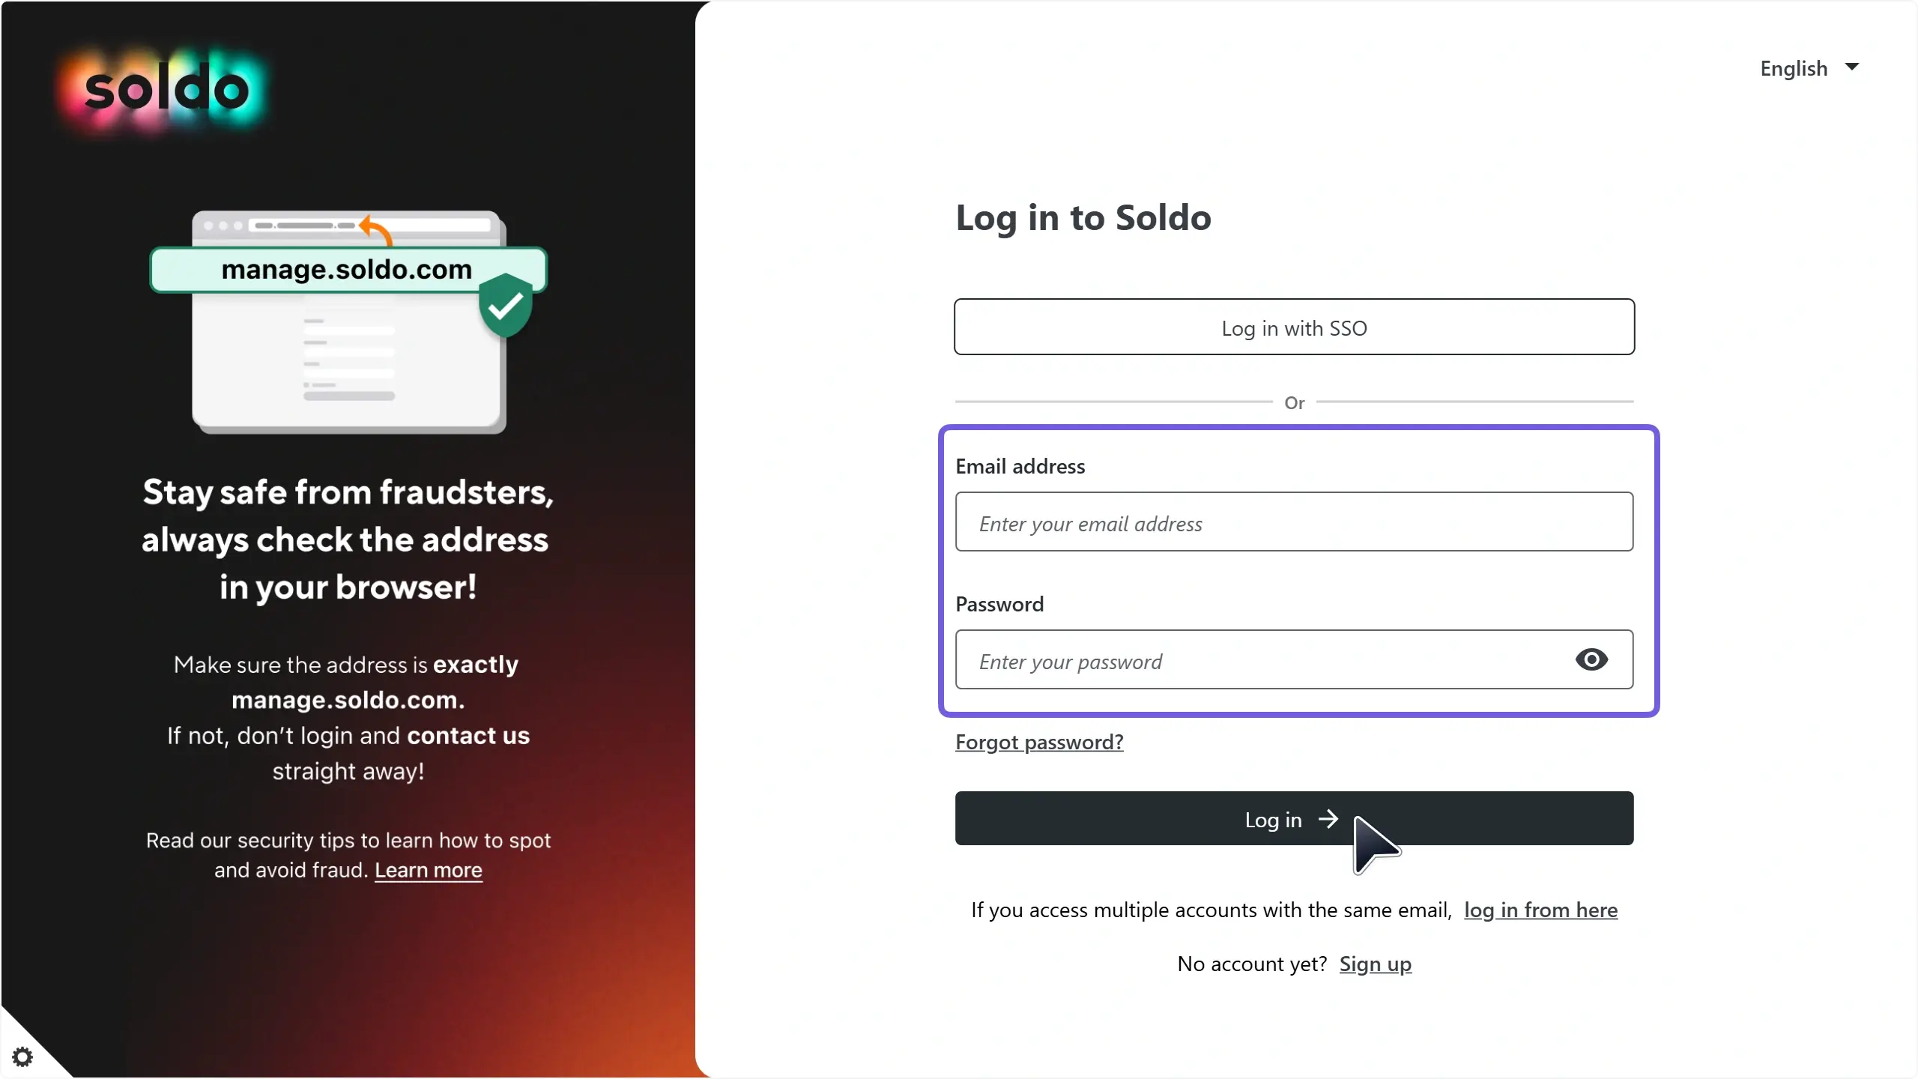Screen dimensions: 1918x1079
Task: Focus the Email address input field
Action: [1294, 522]
